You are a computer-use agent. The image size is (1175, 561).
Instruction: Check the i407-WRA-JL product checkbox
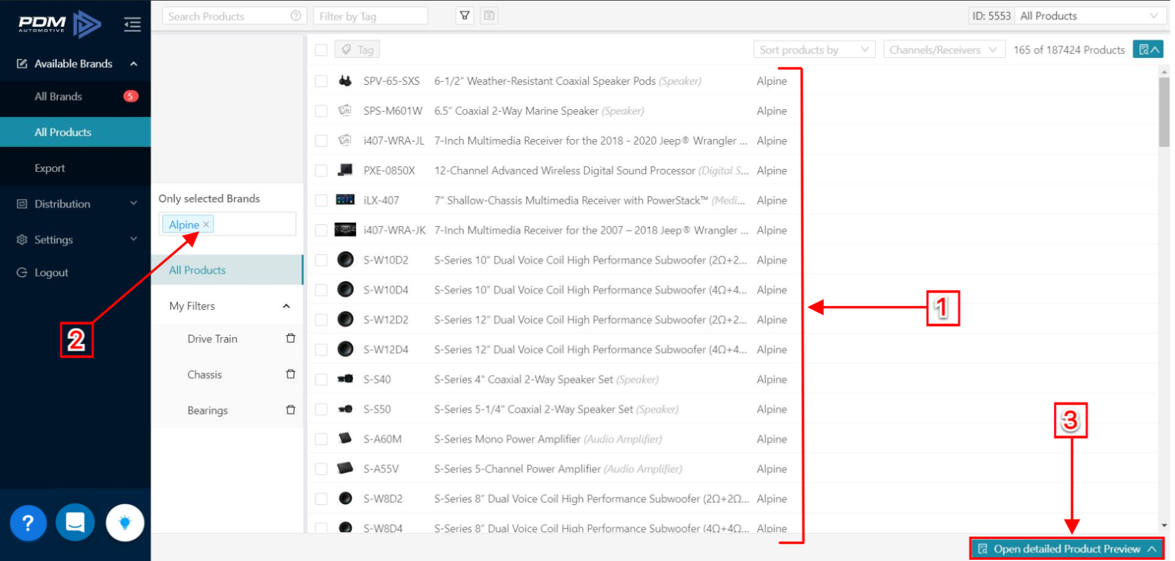(x=321, y=141)
